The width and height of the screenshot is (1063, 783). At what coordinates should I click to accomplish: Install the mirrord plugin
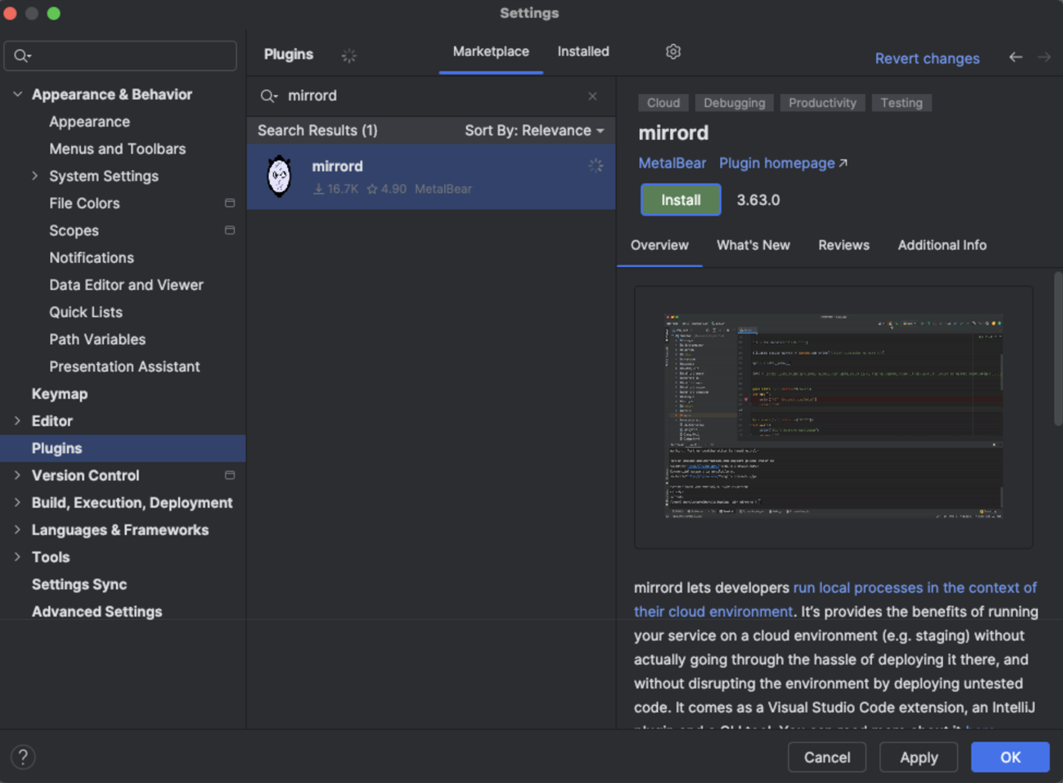coord(680,200)
